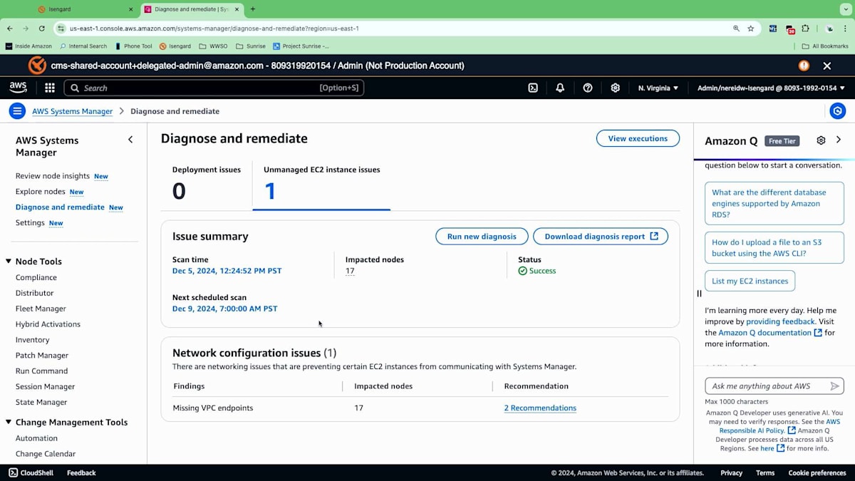Open the Amazon Q documentation link
The image size is (855, 481).
769,333
